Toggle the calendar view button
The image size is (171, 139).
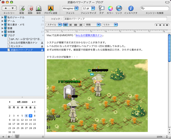17,137
